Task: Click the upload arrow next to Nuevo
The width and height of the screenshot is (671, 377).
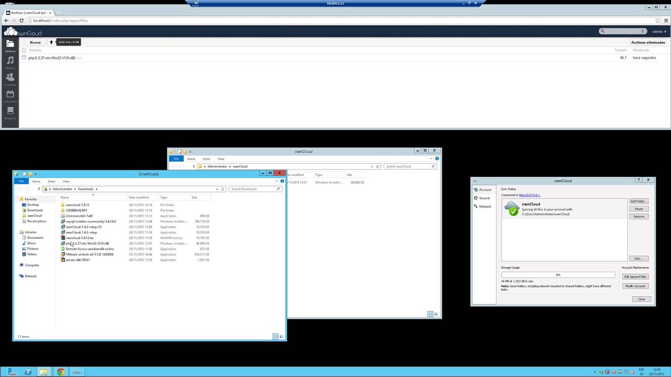Action: 51,42
